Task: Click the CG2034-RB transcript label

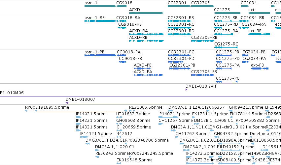Action: (x=252, y=18)
